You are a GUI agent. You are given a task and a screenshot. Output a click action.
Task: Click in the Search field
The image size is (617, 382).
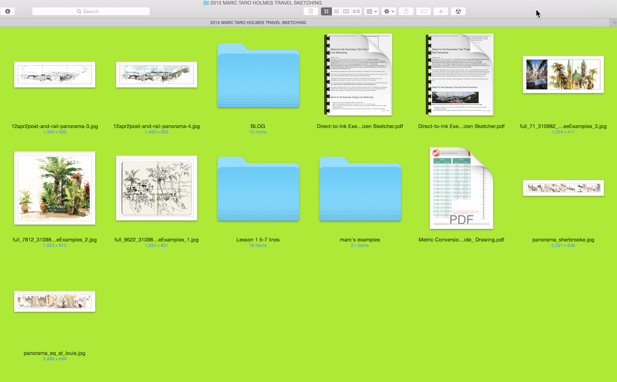91,12
